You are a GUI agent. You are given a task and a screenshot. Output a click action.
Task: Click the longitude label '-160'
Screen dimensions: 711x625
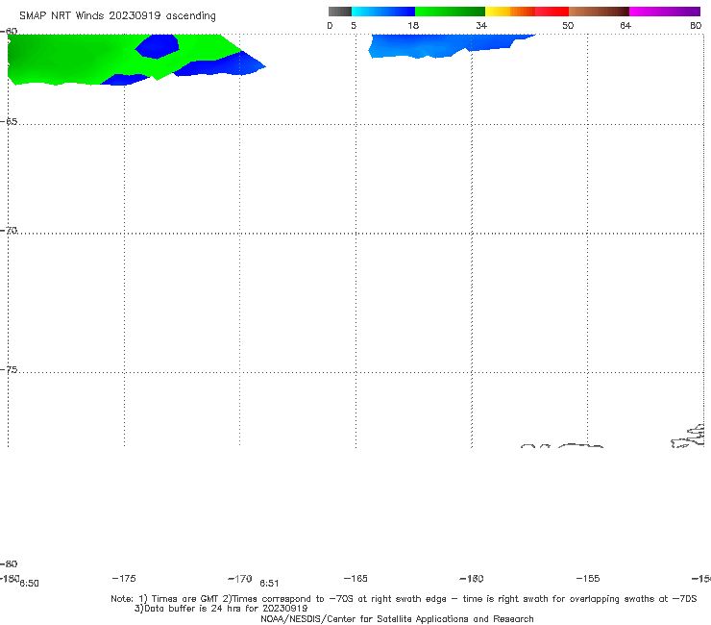[472, 578]
